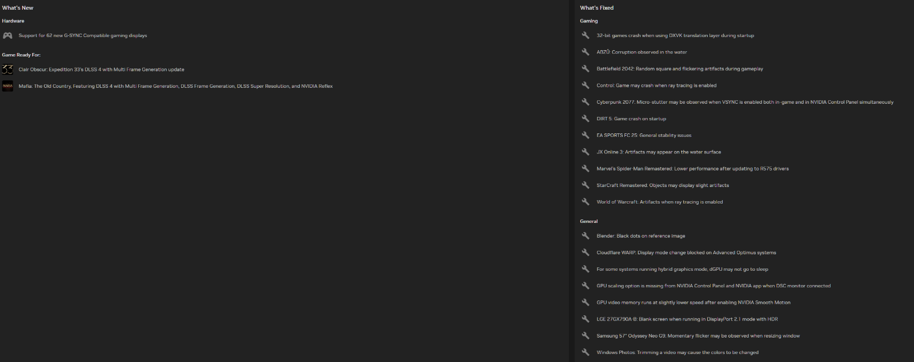Click wrench icon beside StarCraft Remastered fix
The image size is (914, 362).
point(586,185)
